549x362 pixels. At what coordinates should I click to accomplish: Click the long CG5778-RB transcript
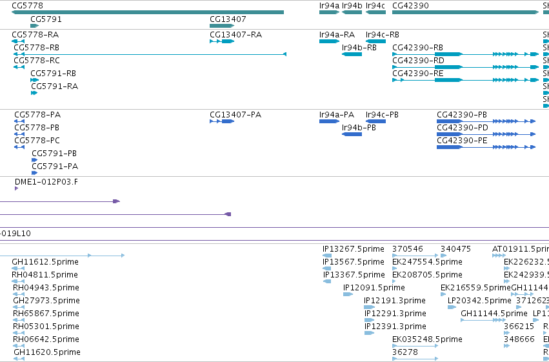pos(150,54)
